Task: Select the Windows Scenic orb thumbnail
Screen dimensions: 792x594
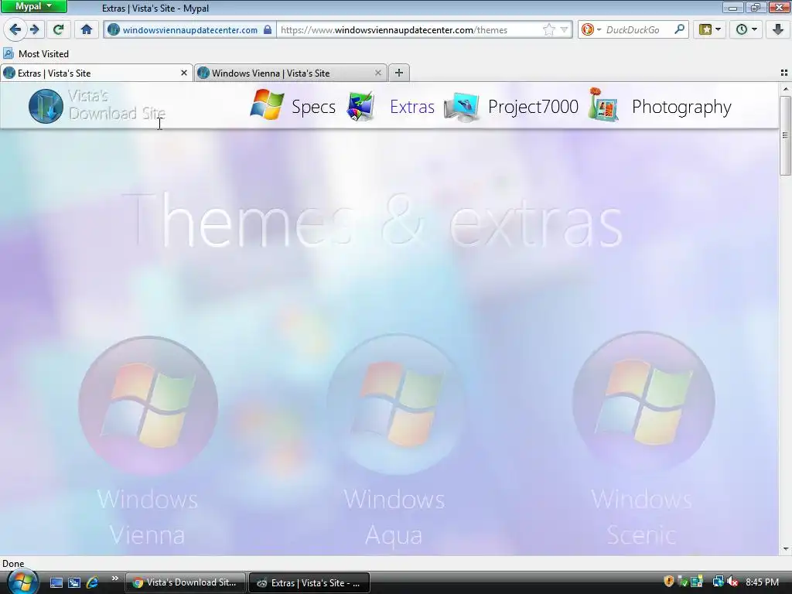Action: [643, 402]
